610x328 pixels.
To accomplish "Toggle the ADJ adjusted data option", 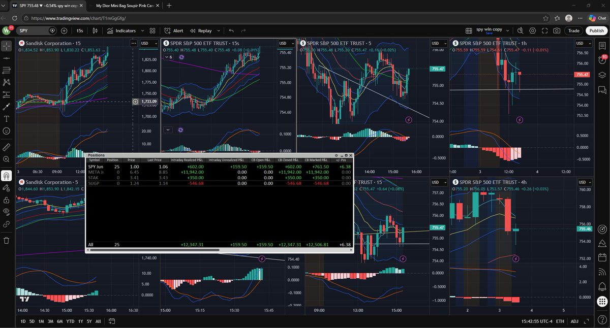I will [574, 321].
